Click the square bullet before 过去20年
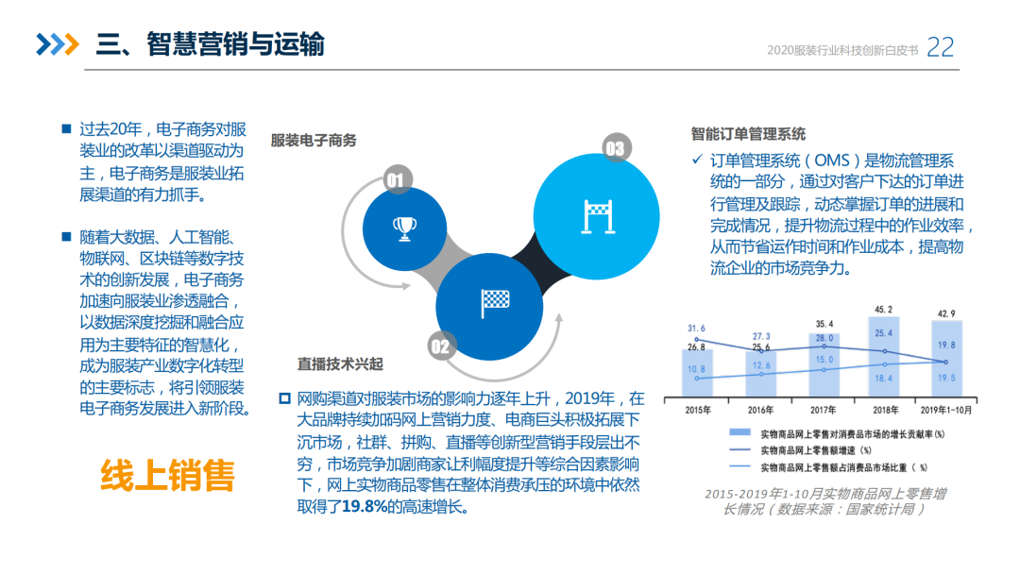 coord(66,128)
